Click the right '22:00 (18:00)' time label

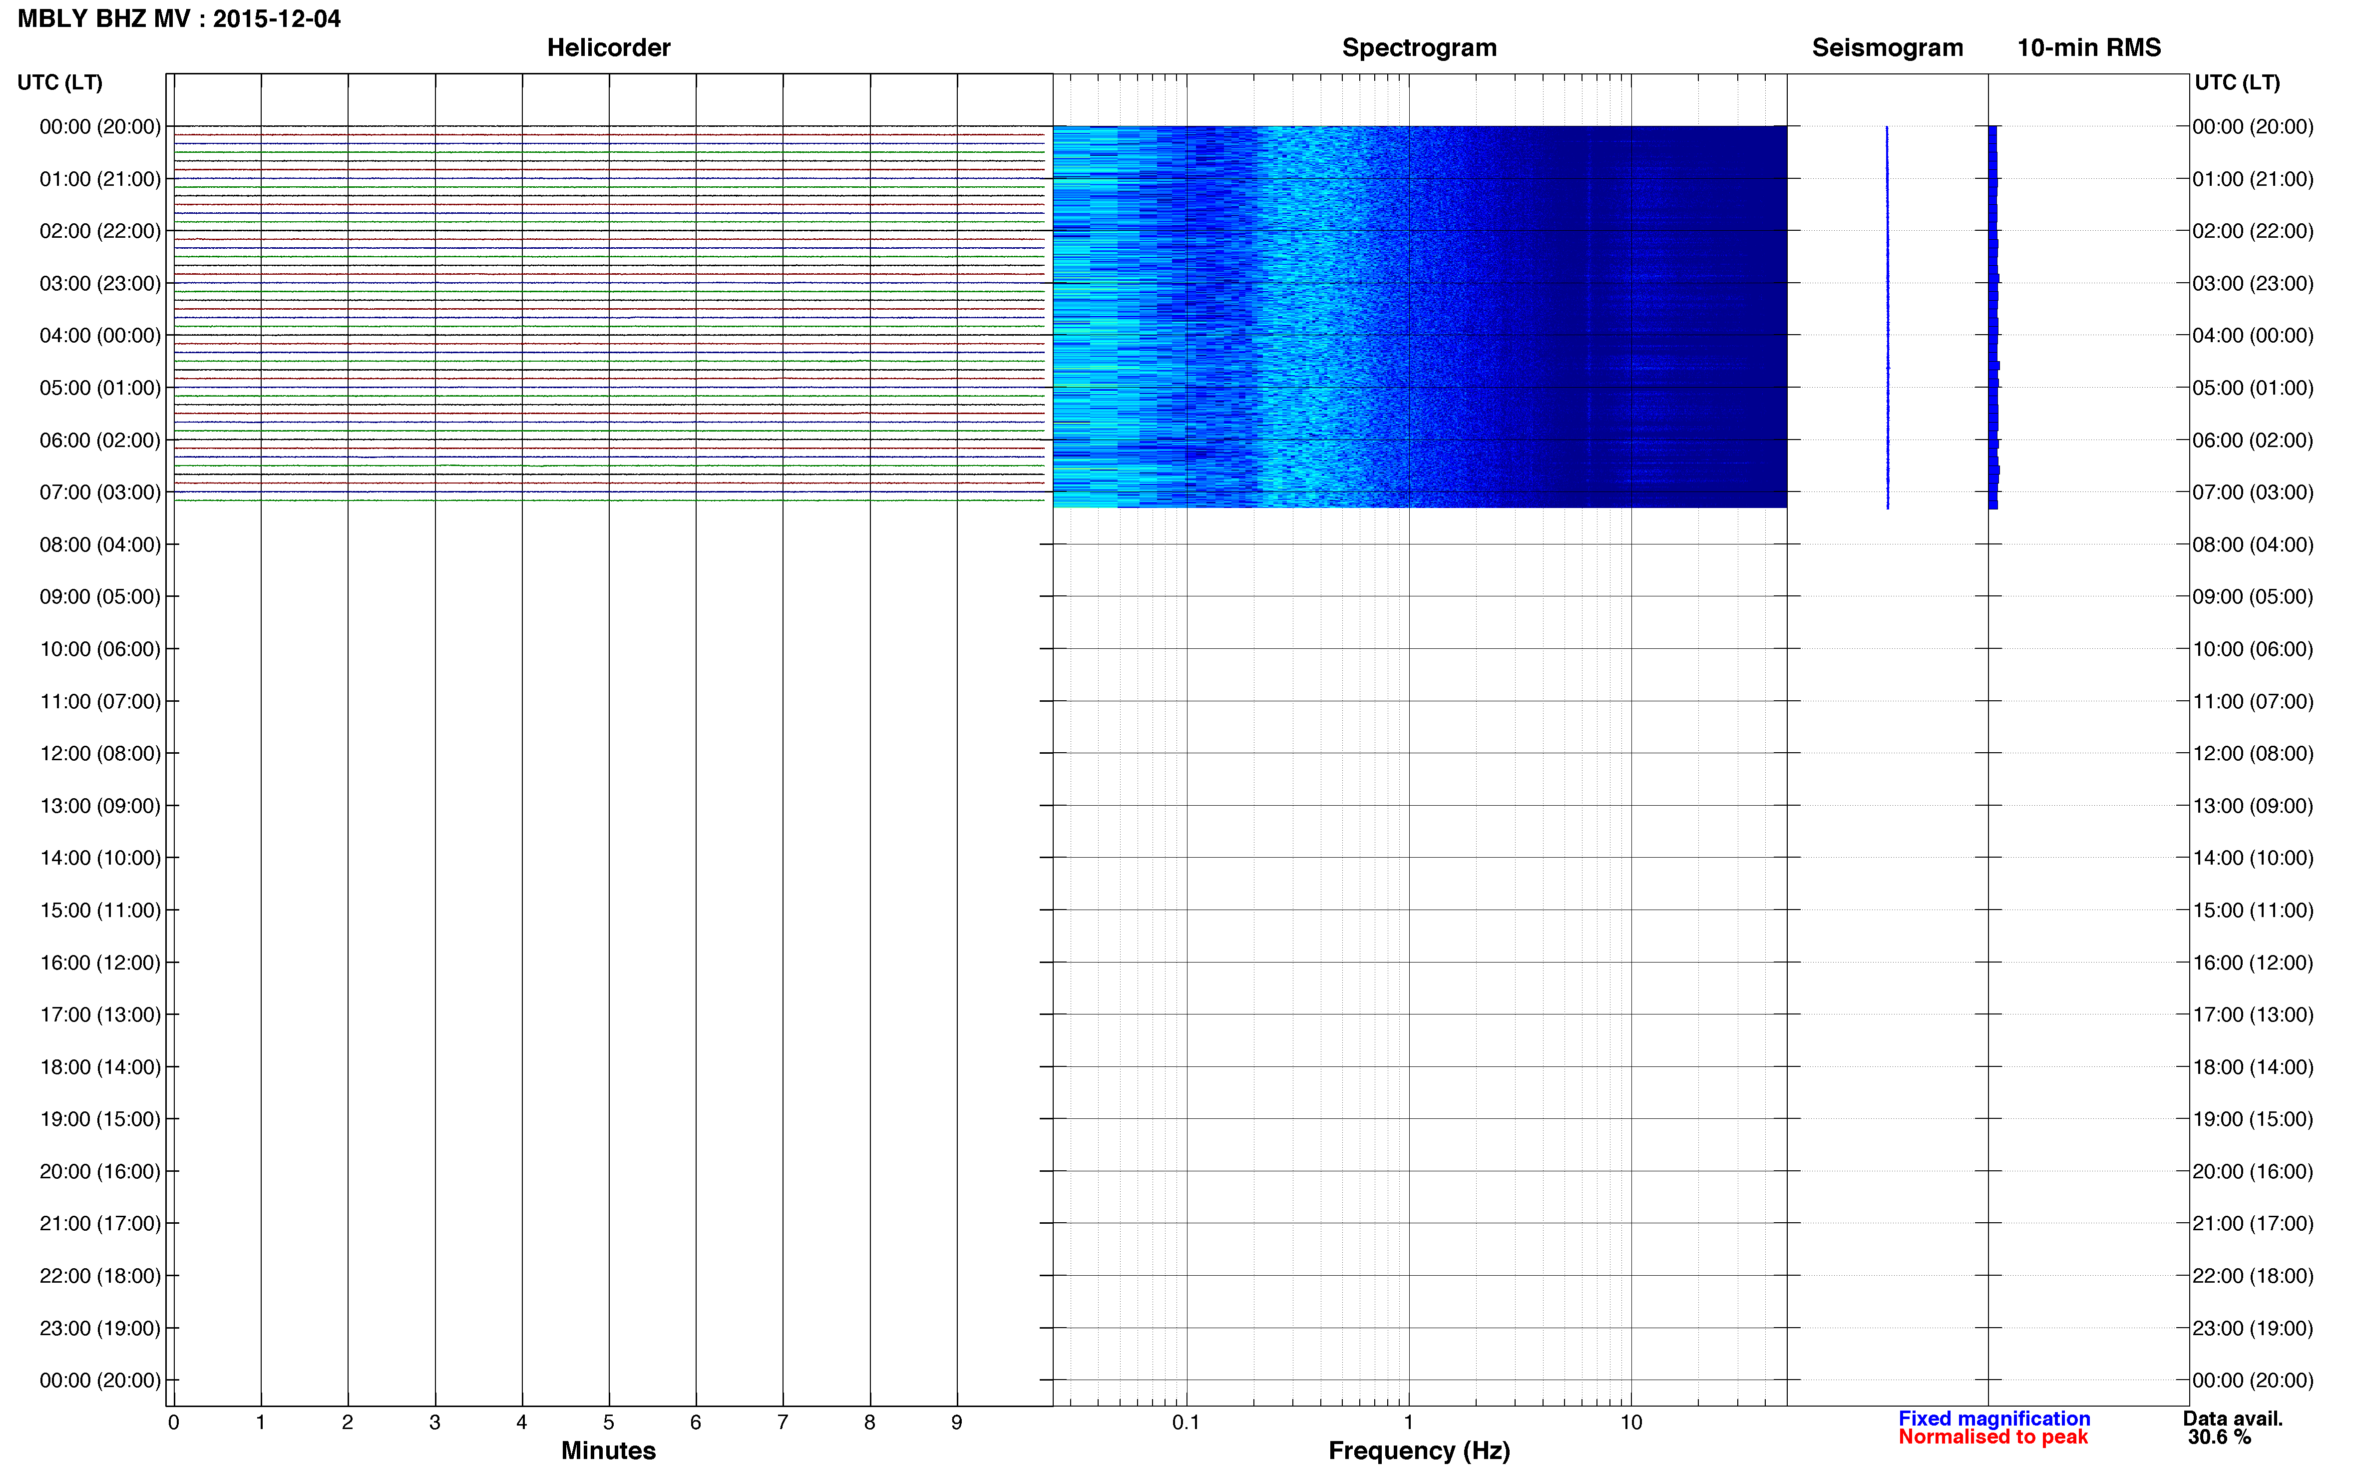(x=2253, y=1276)
